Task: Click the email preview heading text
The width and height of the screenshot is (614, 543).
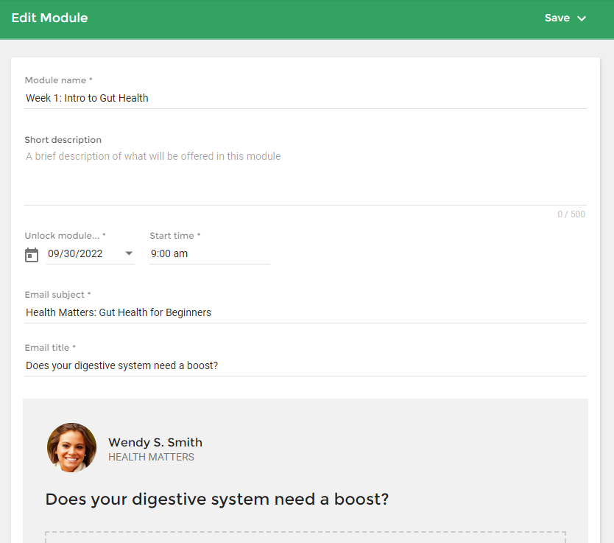Action: [217, 499]
